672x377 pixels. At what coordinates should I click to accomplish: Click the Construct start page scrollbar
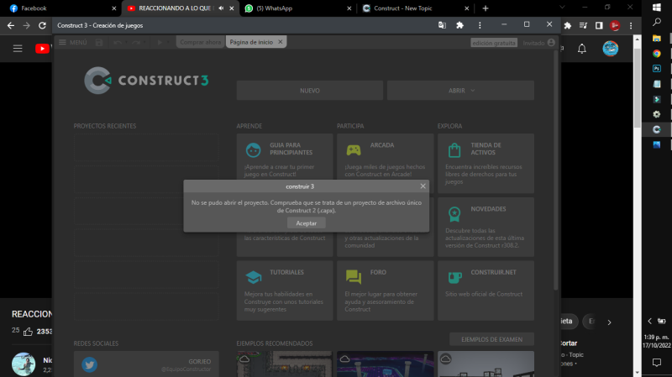point(556,170)
